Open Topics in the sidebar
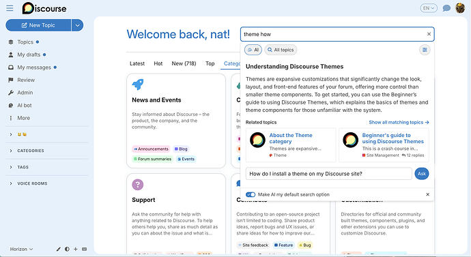Image resolution: width=471 pixels, height=257 pixels. coord(25,42)
